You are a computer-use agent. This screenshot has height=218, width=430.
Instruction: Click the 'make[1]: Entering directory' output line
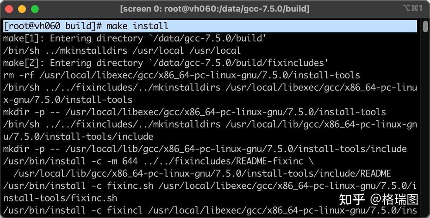point(135,38)
